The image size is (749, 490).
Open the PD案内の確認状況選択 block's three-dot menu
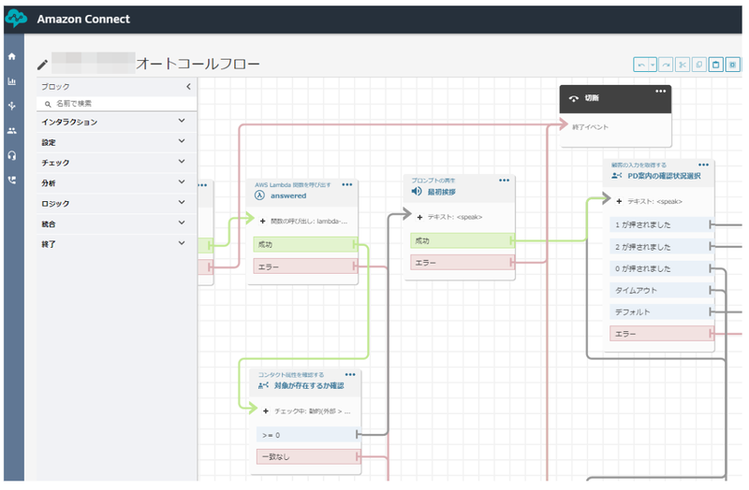tap(704, 165)
